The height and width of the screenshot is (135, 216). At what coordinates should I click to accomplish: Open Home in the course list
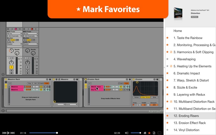tap(178, 31)
